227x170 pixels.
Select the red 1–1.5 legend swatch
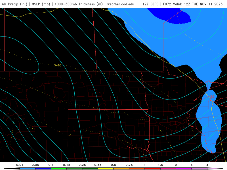tap(153, 169)
